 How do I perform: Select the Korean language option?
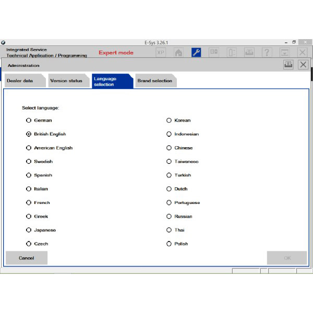169,121
